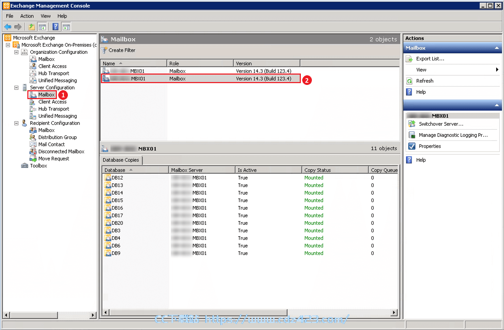504x330 pixels.
Task: Click the Properties checkmark icon
Action: [412, 146]
